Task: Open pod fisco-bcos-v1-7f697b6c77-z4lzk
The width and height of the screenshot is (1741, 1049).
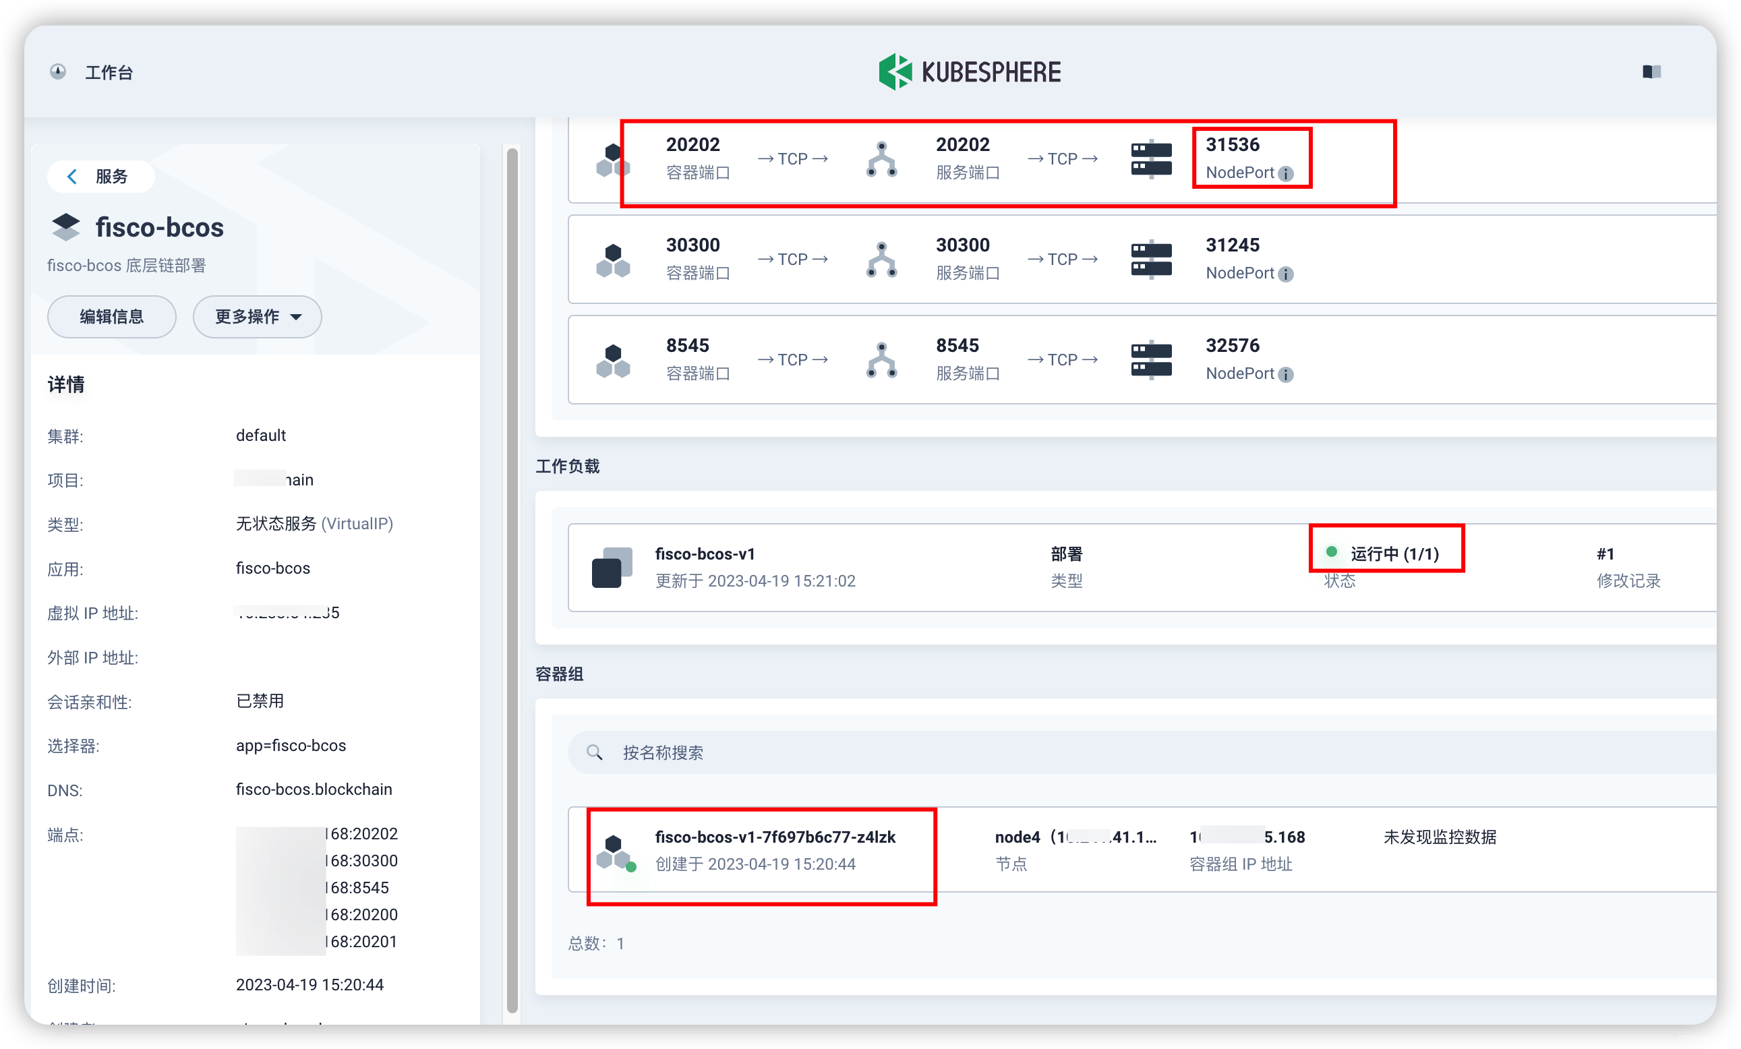Action: pos(775,837)
